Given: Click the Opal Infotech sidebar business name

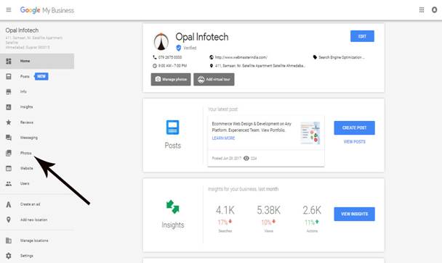Looking at the screenshot, I should tap(22, 30).
